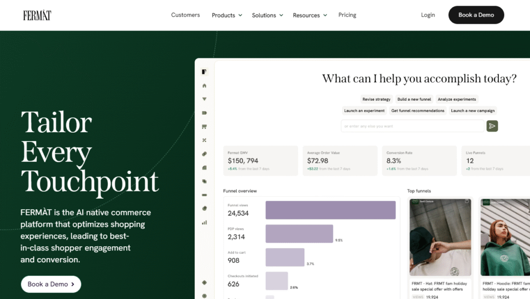530x299 pixels.
Task: Open the Hoodie funnel thumbnail image
Action: [505, 238]
